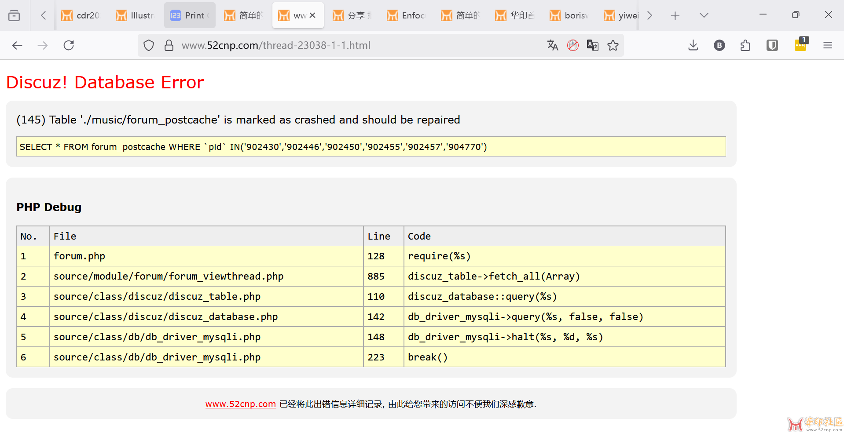Screen dimensions: 844x433
Task: Click the red blocked-content icon in address bar
Action: 572,45
